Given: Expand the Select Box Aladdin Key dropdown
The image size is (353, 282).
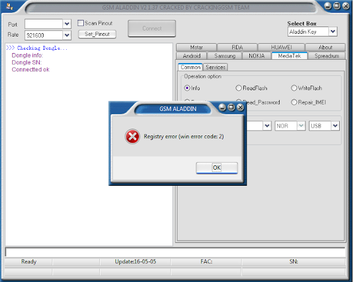Looking at the screenshot, I should point(333,32).
